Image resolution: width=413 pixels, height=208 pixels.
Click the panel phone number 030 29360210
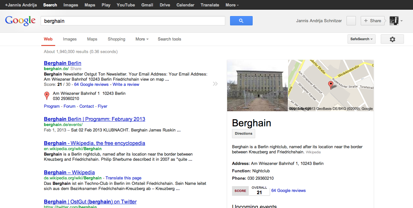tap(260, 178)
